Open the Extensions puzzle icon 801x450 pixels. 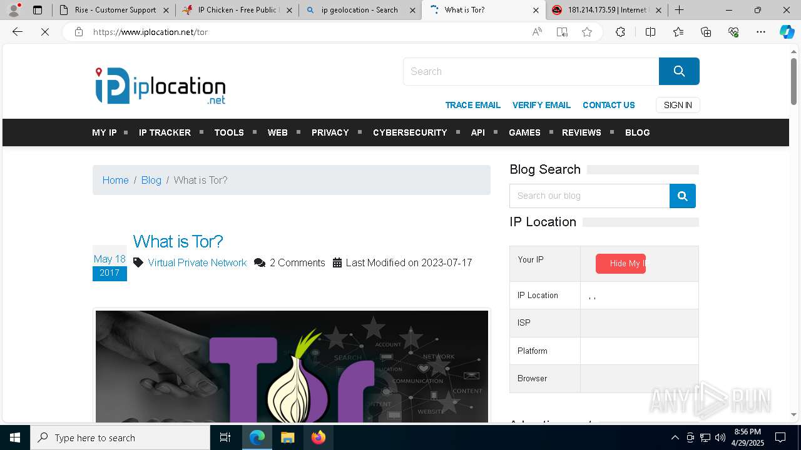[620, 32]
